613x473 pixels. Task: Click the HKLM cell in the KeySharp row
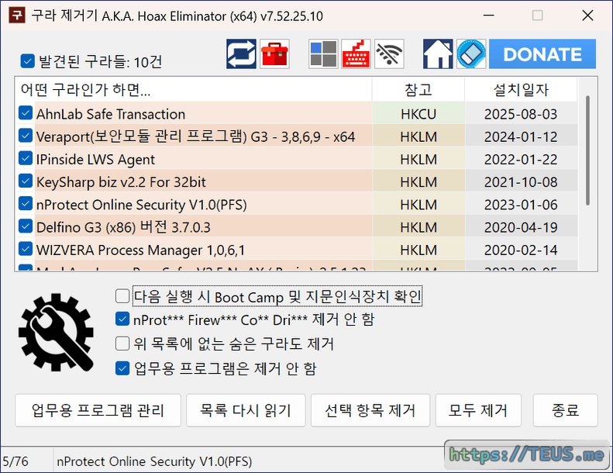tap(418, 182)
